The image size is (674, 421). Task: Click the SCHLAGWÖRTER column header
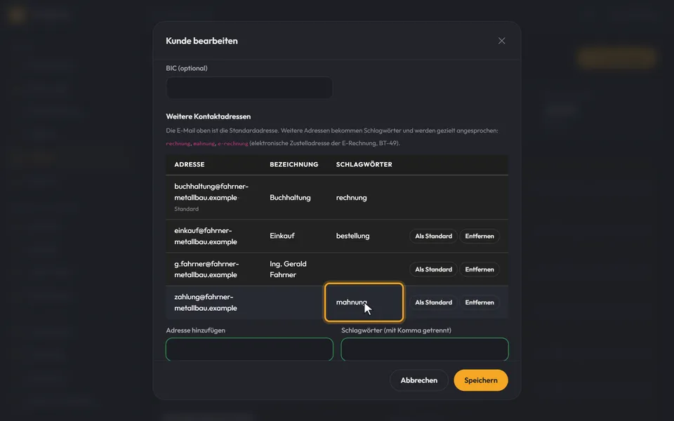[364, 164]
